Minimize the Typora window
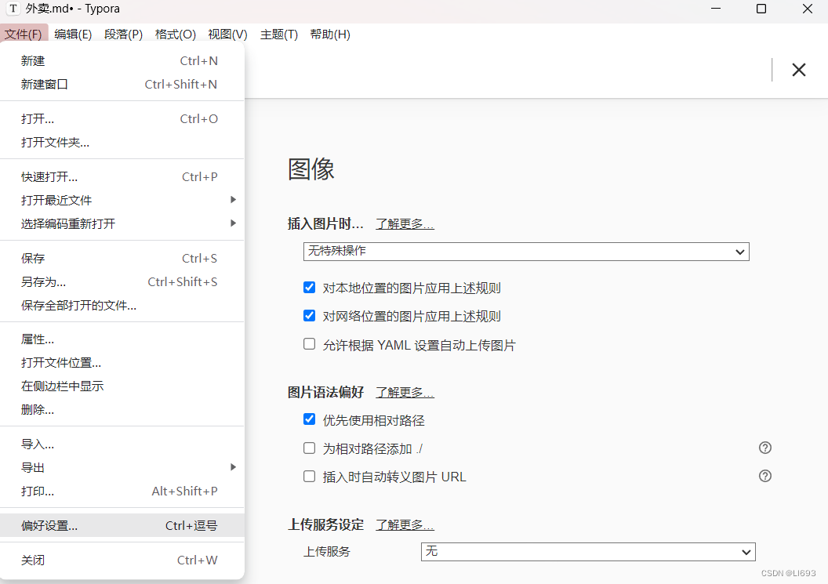Viewport: 828px width, 584px height. 716,9
